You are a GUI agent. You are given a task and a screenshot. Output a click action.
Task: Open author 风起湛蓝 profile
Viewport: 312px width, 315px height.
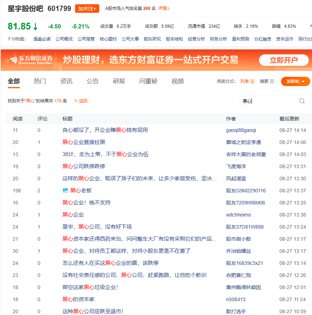[236, 178]
